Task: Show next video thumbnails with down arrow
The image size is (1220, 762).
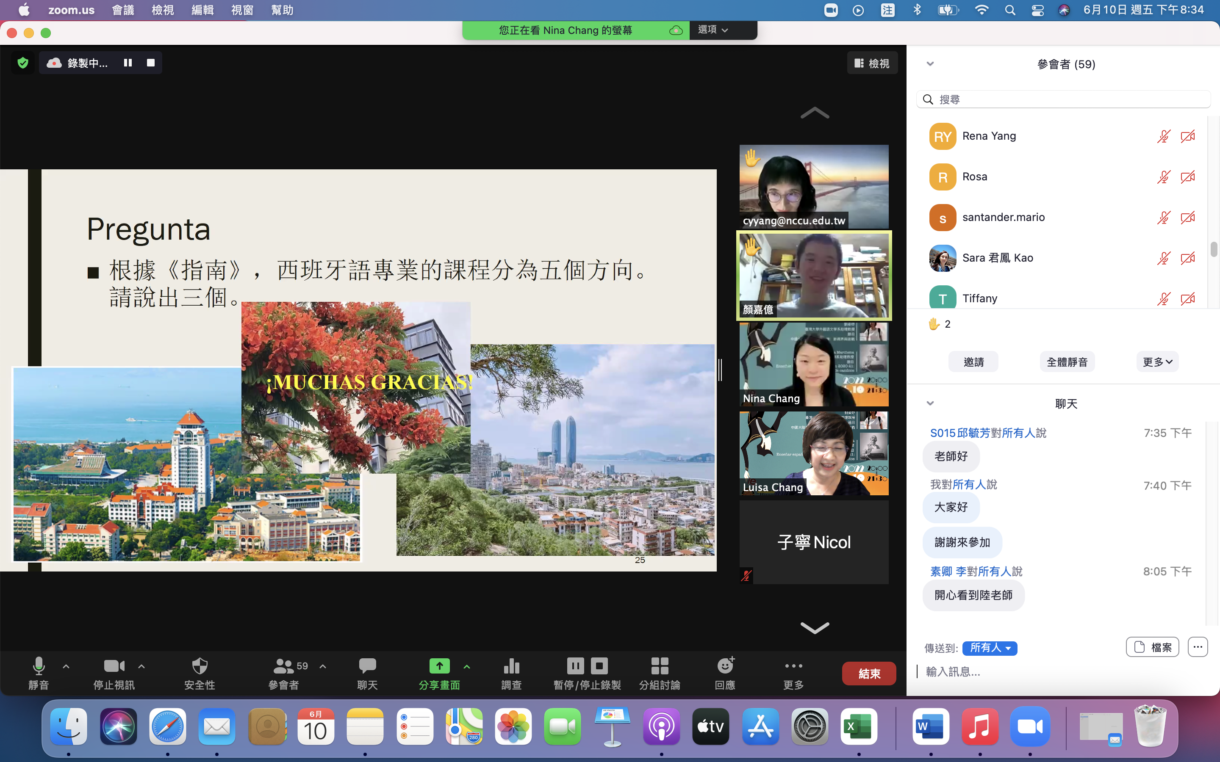Action: [x=815, y=627]
